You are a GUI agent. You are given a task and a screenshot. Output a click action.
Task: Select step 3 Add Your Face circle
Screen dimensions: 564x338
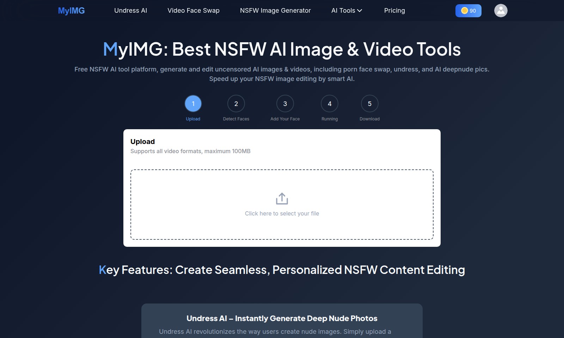pyautogui.click(x=285, y=104)
